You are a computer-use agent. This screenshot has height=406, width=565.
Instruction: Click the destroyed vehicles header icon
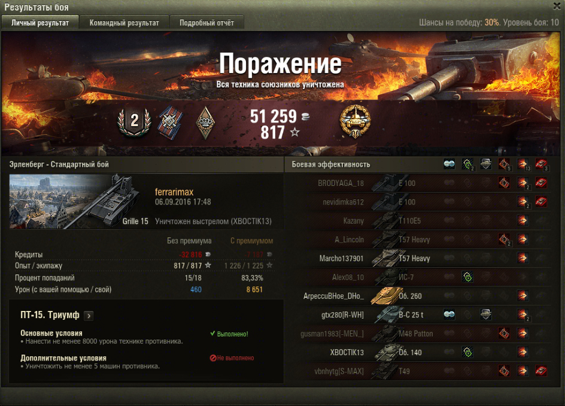(541, 164)
